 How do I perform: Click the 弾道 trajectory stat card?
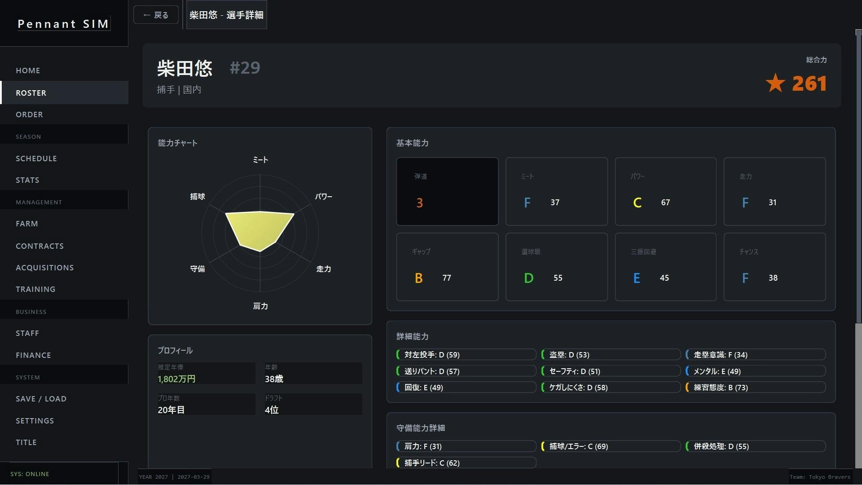point(447,191)
